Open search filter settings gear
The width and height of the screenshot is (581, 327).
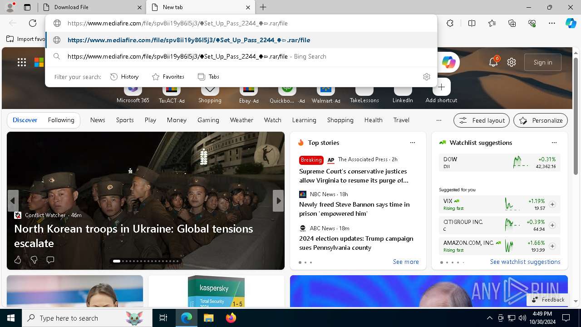[x=426, y=77]
